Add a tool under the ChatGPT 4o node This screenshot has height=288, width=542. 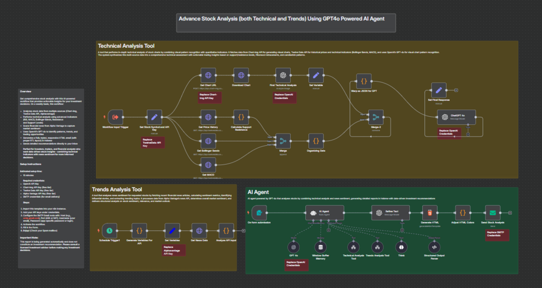(x=468, y=135)
